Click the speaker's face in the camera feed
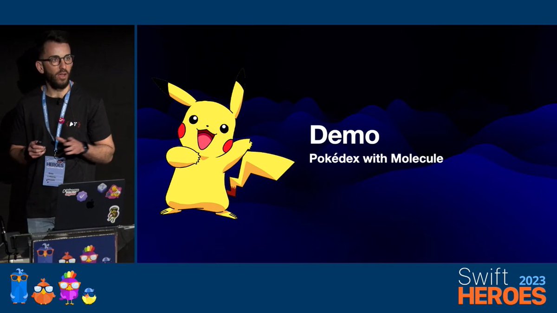Screen dimensions: 557x313 tap(57, 65)
